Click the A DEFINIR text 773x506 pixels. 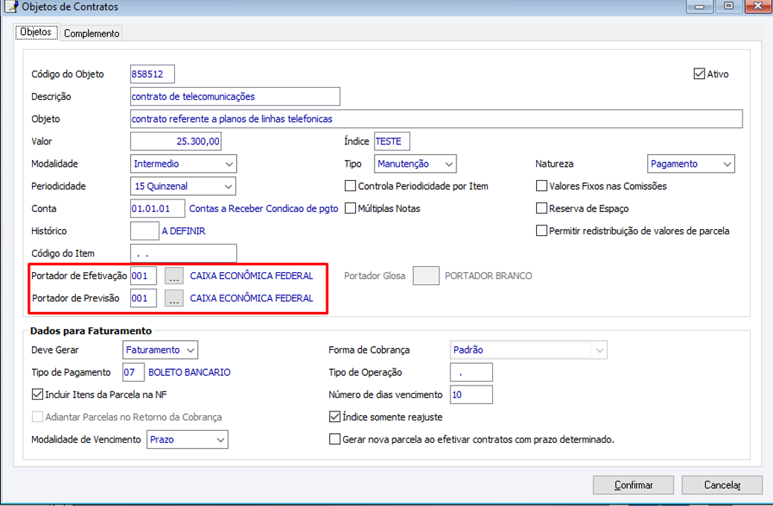183,231
